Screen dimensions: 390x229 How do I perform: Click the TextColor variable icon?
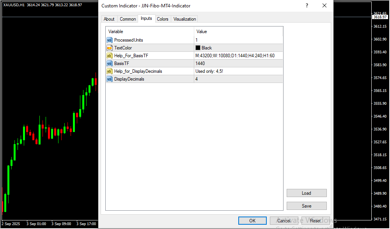tap(109, 48)
